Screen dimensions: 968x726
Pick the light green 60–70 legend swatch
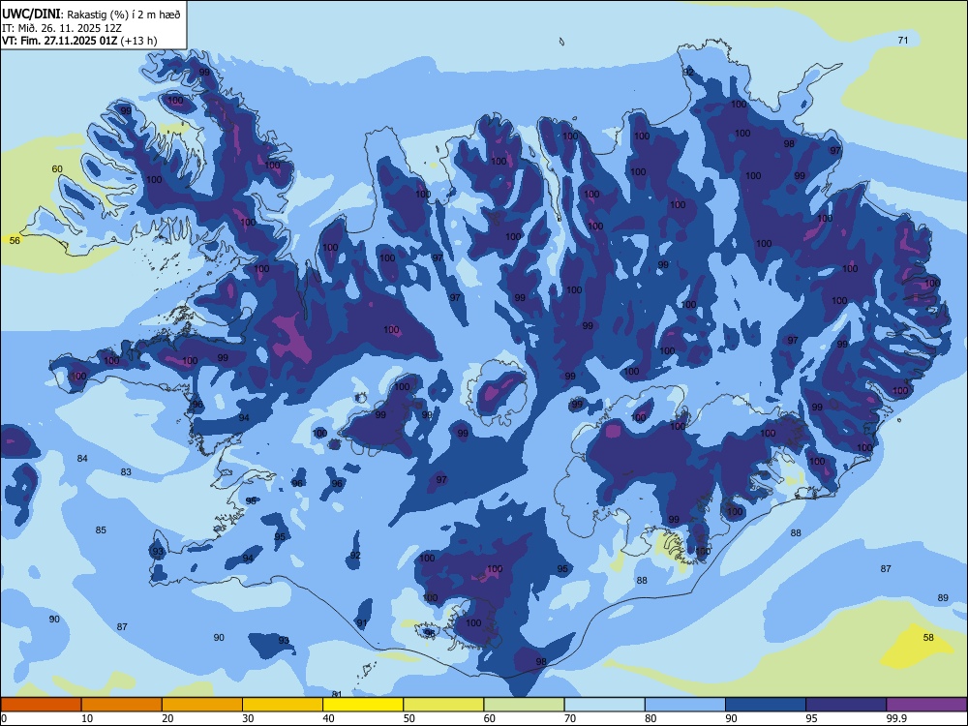[524, 705]
